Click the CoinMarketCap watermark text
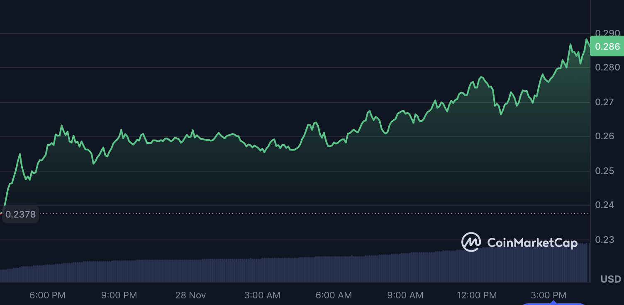Image resolution: width=624 pixels, height=305 pixels. pyautogui.click(x=532, y=243)
